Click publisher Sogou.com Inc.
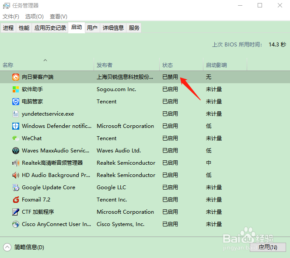 [x=116, y=89]
